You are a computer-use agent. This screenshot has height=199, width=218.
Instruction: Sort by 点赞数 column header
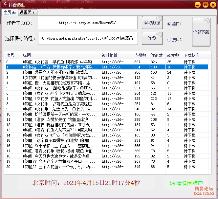click(141, 55)
